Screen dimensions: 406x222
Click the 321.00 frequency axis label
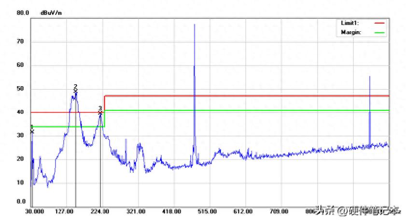tap(136, 211)
